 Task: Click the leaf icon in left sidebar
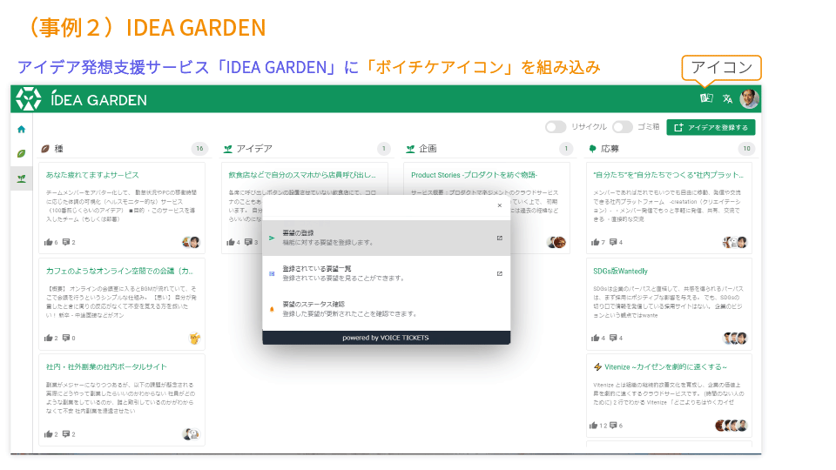[21, 153]
